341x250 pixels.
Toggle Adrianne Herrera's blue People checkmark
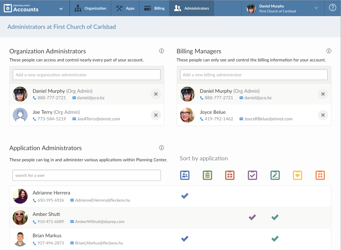point(185,196)
